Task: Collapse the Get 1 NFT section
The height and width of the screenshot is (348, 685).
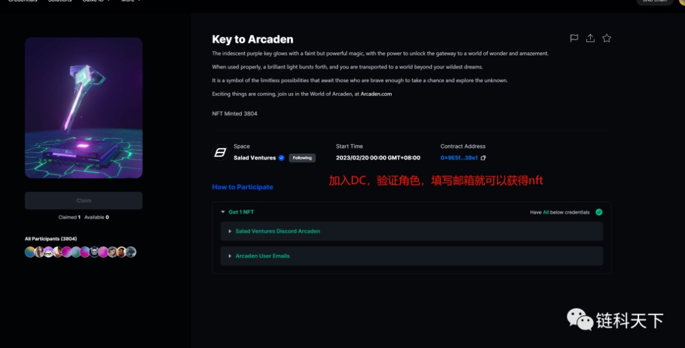Action: 223,212
